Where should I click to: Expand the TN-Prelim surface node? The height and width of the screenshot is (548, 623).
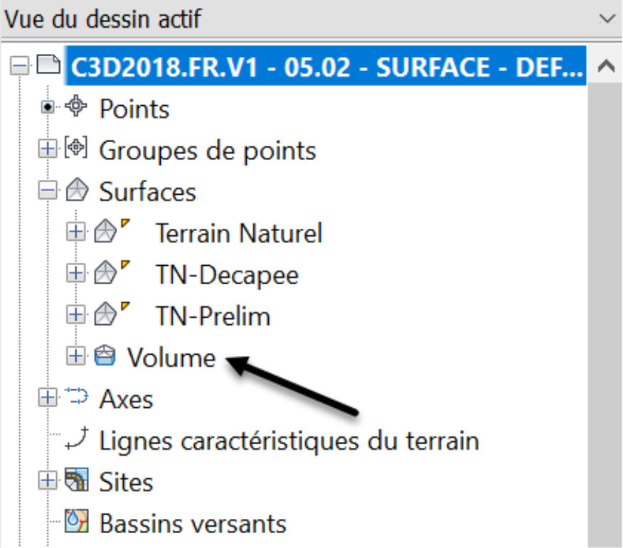click(x=75, y=314)
